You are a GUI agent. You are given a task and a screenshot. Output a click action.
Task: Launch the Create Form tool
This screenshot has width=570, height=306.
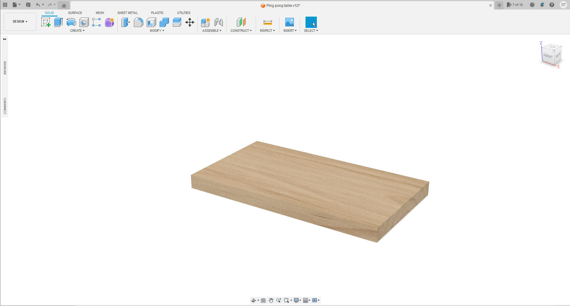109,22
